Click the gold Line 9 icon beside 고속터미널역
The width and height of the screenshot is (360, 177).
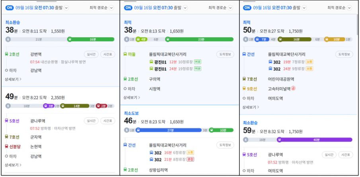click(x=245, y=89)
